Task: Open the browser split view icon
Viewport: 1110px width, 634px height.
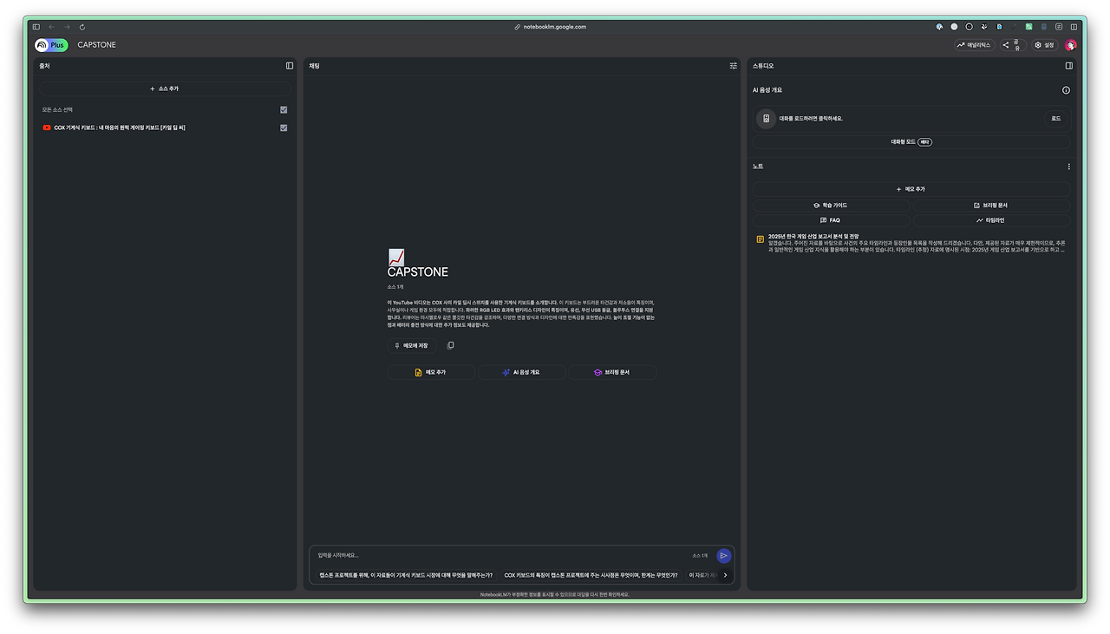Action: (x=1074, y=27)
